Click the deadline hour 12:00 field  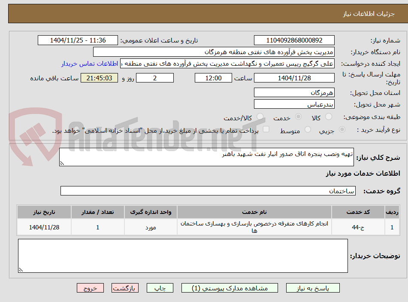[213, 78]
